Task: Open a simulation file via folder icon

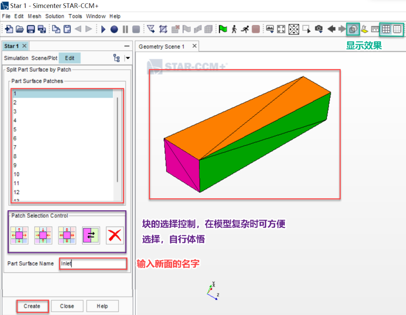Action: tap(20, 29)
